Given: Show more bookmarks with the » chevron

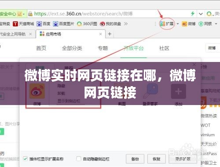Looking at the screenshot, I should point(126,24).
